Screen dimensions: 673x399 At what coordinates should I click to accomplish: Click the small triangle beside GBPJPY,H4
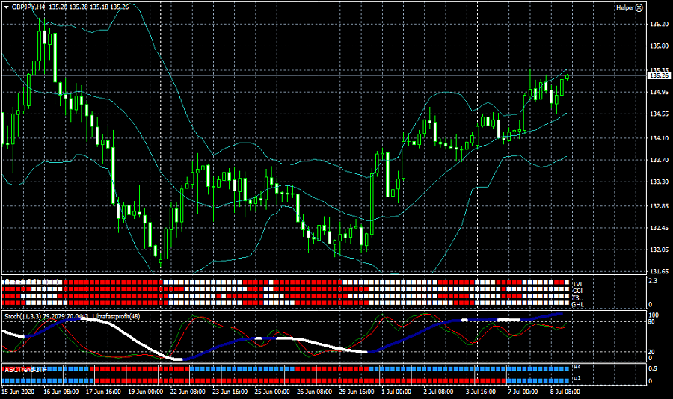click(6, 7)
